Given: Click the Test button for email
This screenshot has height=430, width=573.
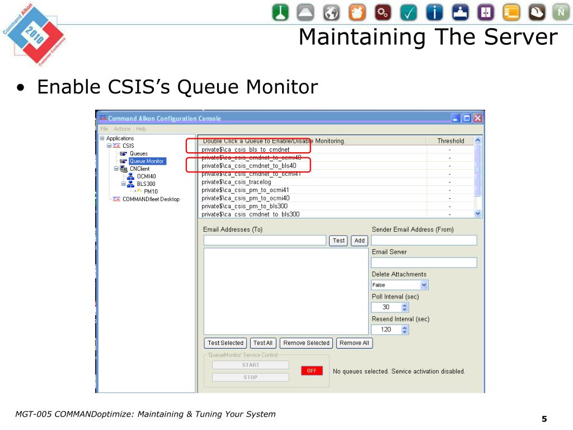Looking at the screenshot, I should (339, 241).
